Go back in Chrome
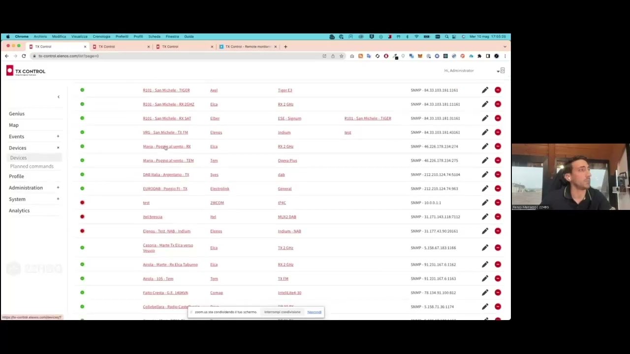The height and width of the screenshot is (354, 630). pos(7,56)
